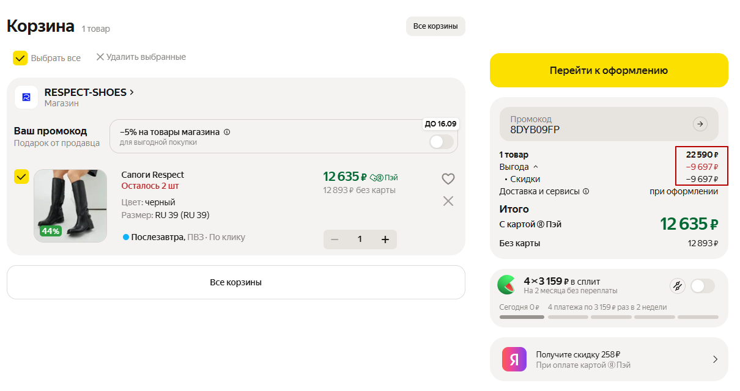Collapse the Выгода details chevron

[x=536, y=167]
